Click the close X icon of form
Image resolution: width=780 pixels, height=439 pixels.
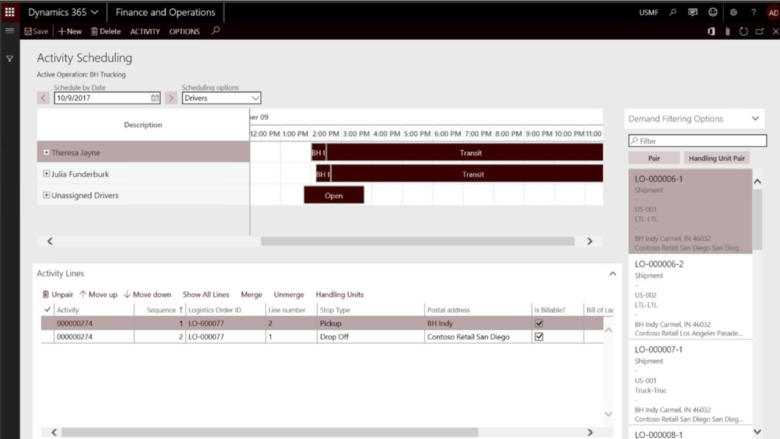[x=775, y=31]
